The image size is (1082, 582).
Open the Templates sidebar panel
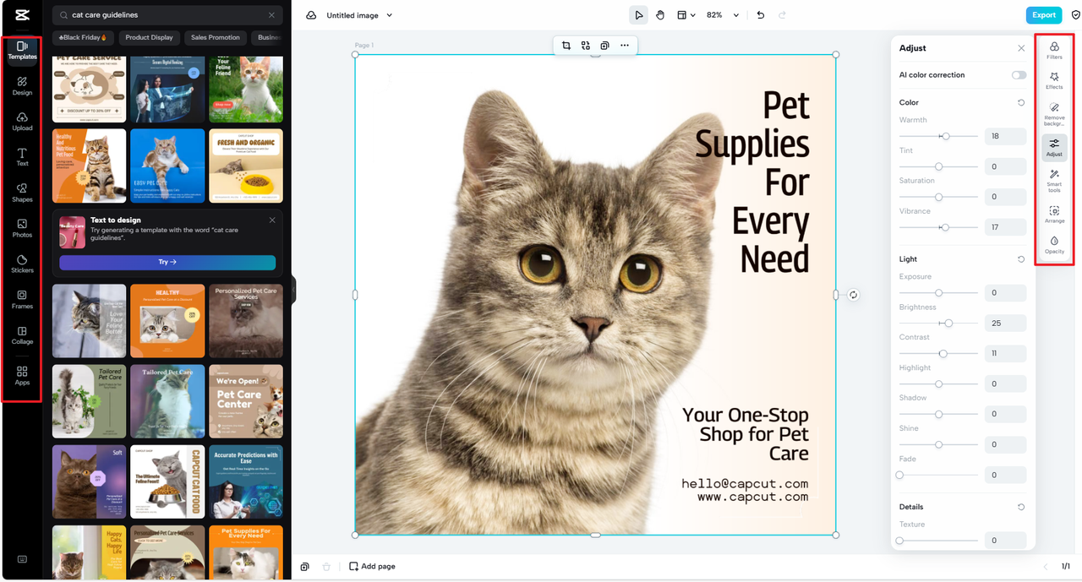[x=23, y=50]
